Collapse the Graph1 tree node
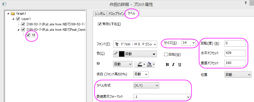Image resolution: width=254 pixels, height=102 pixels. pyautogui.click(x=8, y=13)
